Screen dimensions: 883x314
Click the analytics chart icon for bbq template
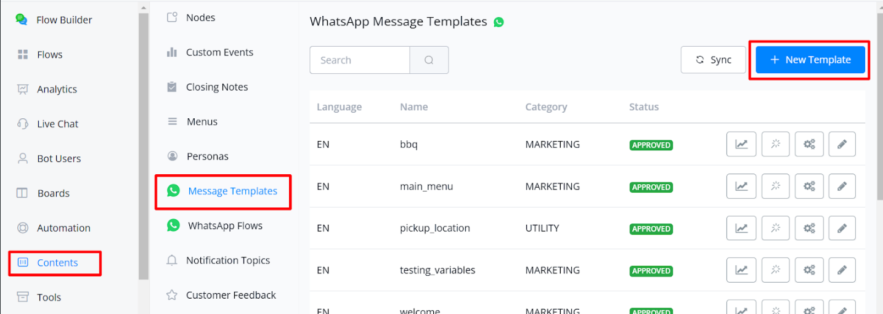(x=741, y=145)
